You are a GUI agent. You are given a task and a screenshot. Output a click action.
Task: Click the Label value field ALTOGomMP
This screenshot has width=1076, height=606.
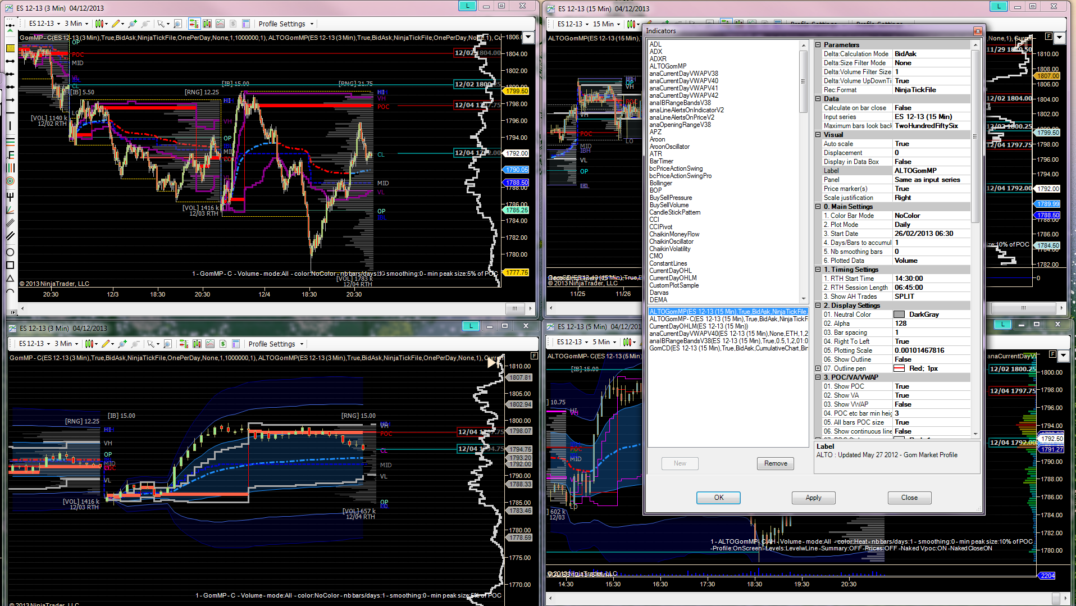[931, 171]
